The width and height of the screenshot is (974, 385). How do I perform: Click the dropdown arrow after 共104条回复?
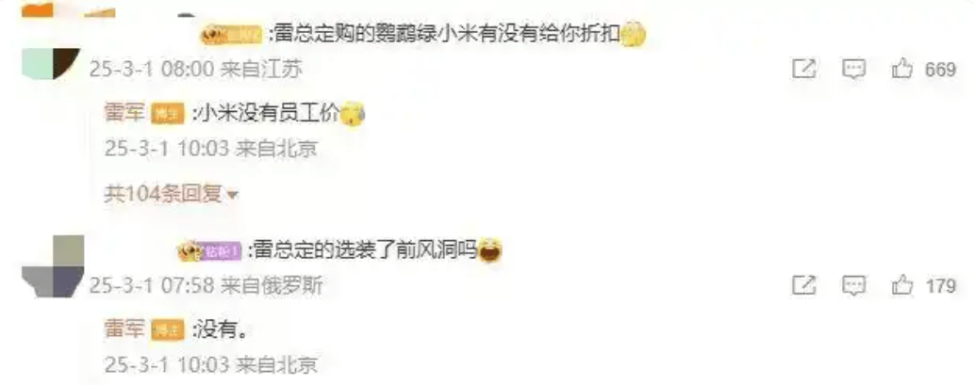click(x=233, y=196)
